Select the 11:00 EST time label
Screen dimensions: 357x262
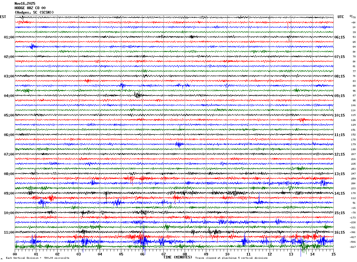click(9, 232)
